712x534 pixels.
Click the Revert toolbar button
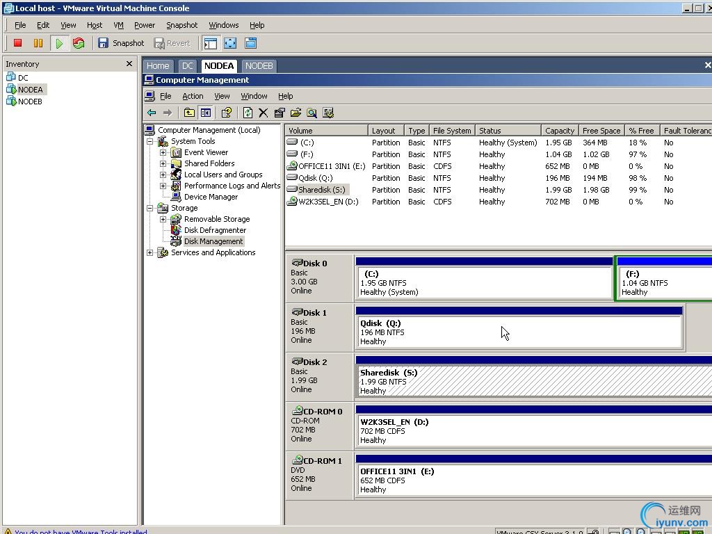tap(172, 43)
